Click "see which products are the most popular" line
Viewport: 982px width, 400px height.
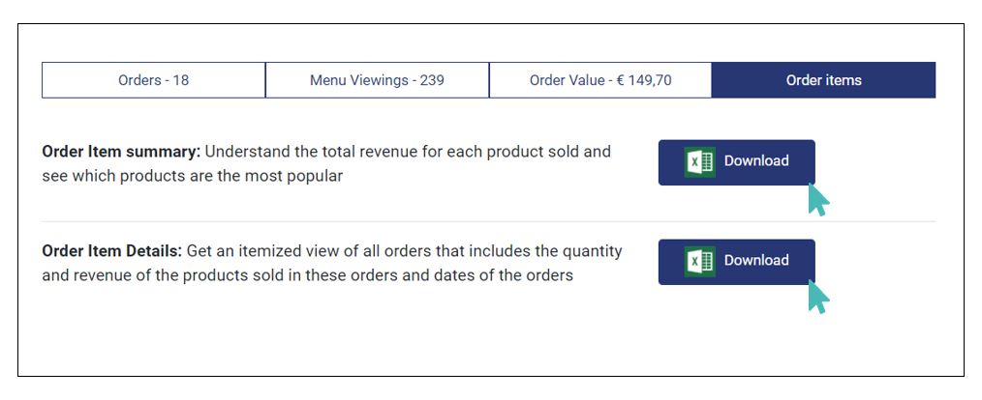[192, 177]
